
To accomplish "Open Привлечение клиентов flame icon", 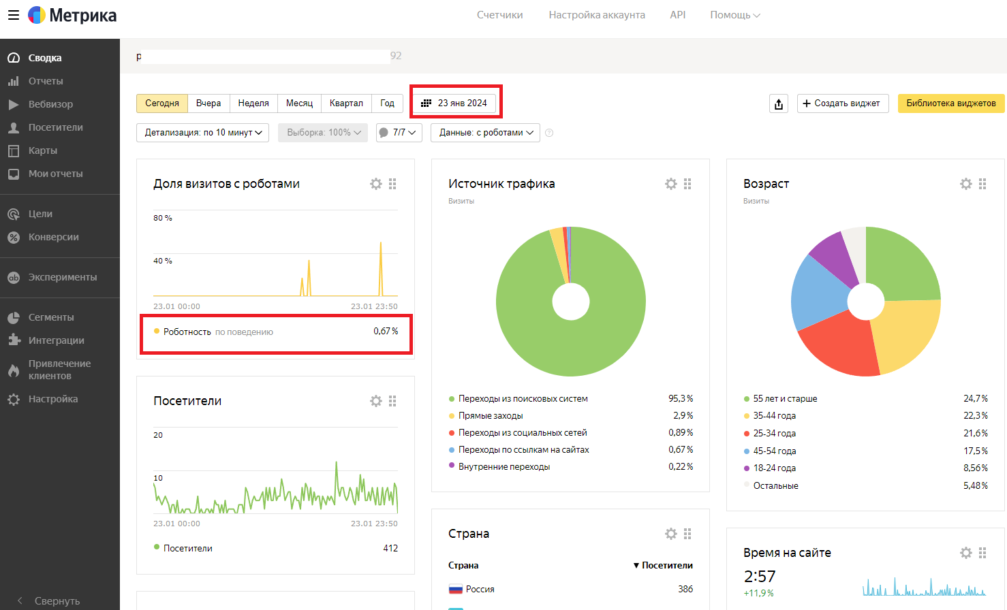I will 14,370.
